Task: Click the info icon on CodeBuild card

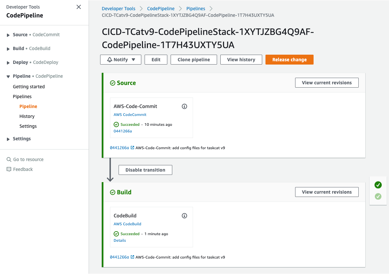Action: 184,216
